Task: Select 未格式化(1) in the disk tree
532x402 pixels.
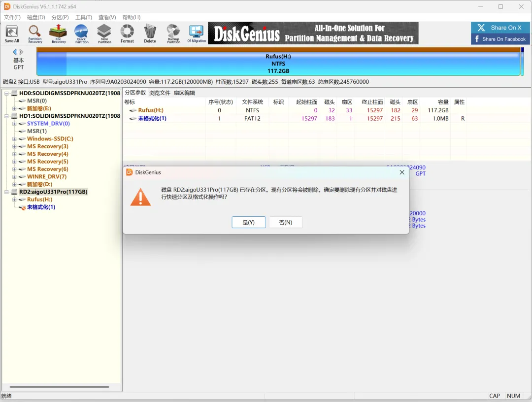Action: 41,207
